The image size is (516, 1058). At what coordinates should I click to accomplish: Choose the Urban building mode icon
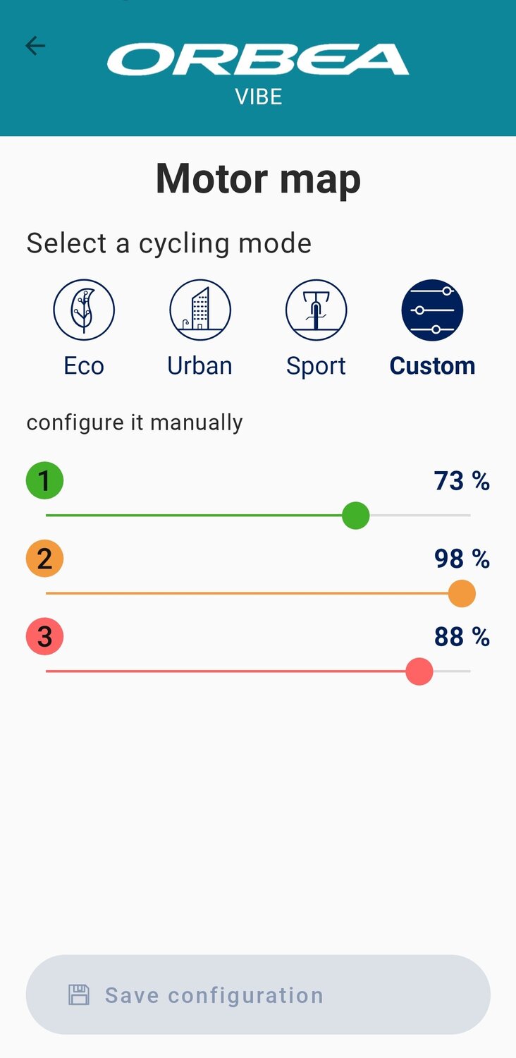point(200,310)
